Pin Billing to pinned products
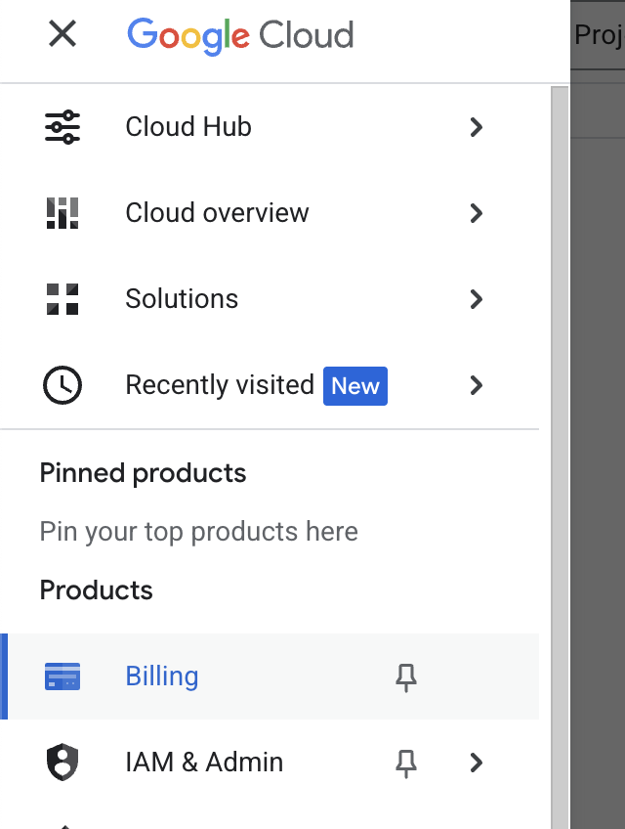Image resolution: width=625 pixels, height=829 pixels. click(x=406, y=677)
